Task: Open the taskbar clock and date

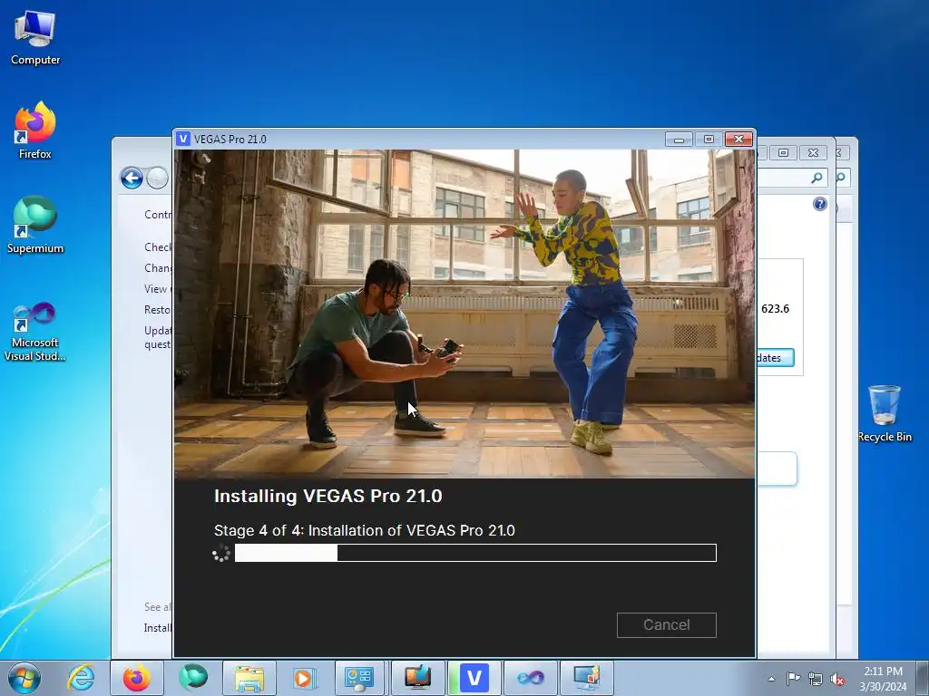Action: click(883, 679)
